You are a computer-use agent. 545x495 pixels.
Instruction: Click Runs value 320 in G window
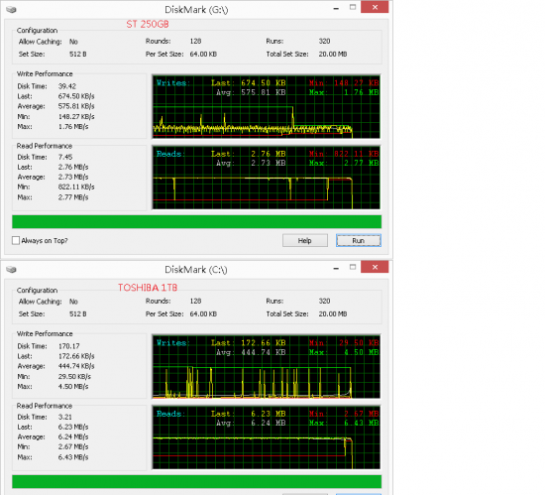pyautogui.click(x=324, y=41)
